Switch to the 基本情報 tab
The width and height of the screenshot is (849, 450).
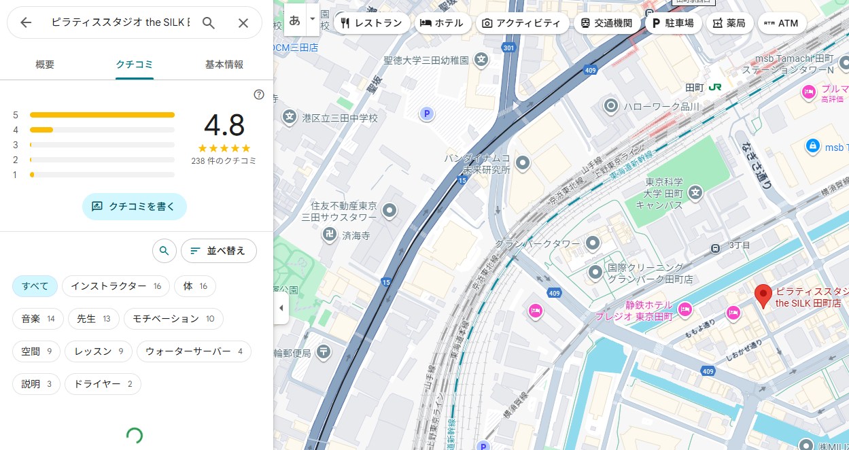click(x=224, y=65)
